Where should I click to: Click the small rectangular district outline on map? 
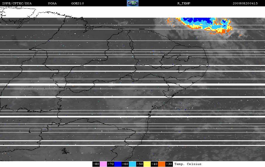[x=36, y=130]
